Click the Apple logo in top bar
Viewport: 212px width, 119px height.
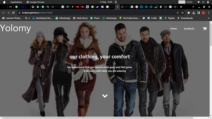[x=4, y=2]
